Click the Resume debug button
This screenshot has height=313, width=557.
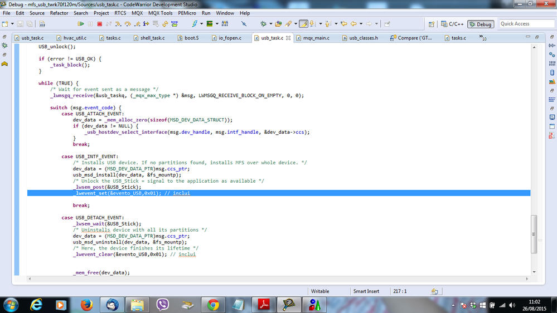pyautogui.click(x=81, y=24)
